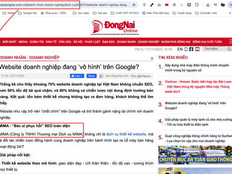Open the Kiến Thức Đột Quỵ bookmark
232x174 pixels.
pos(155,13)
